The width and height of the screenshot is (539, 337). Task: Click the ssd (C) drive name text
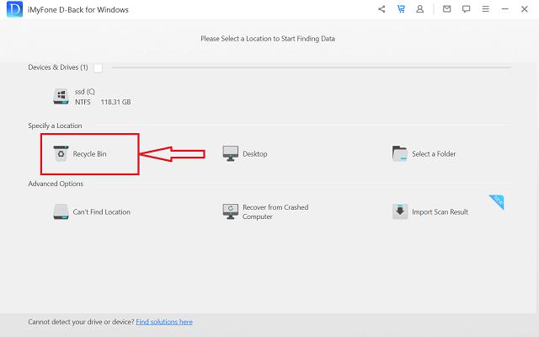(x=85, y=92)
